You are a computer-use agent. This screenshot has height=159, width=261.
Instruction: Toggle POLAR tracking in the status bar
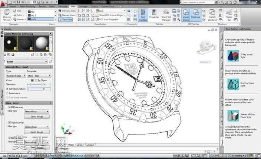[x=58, y=156]
